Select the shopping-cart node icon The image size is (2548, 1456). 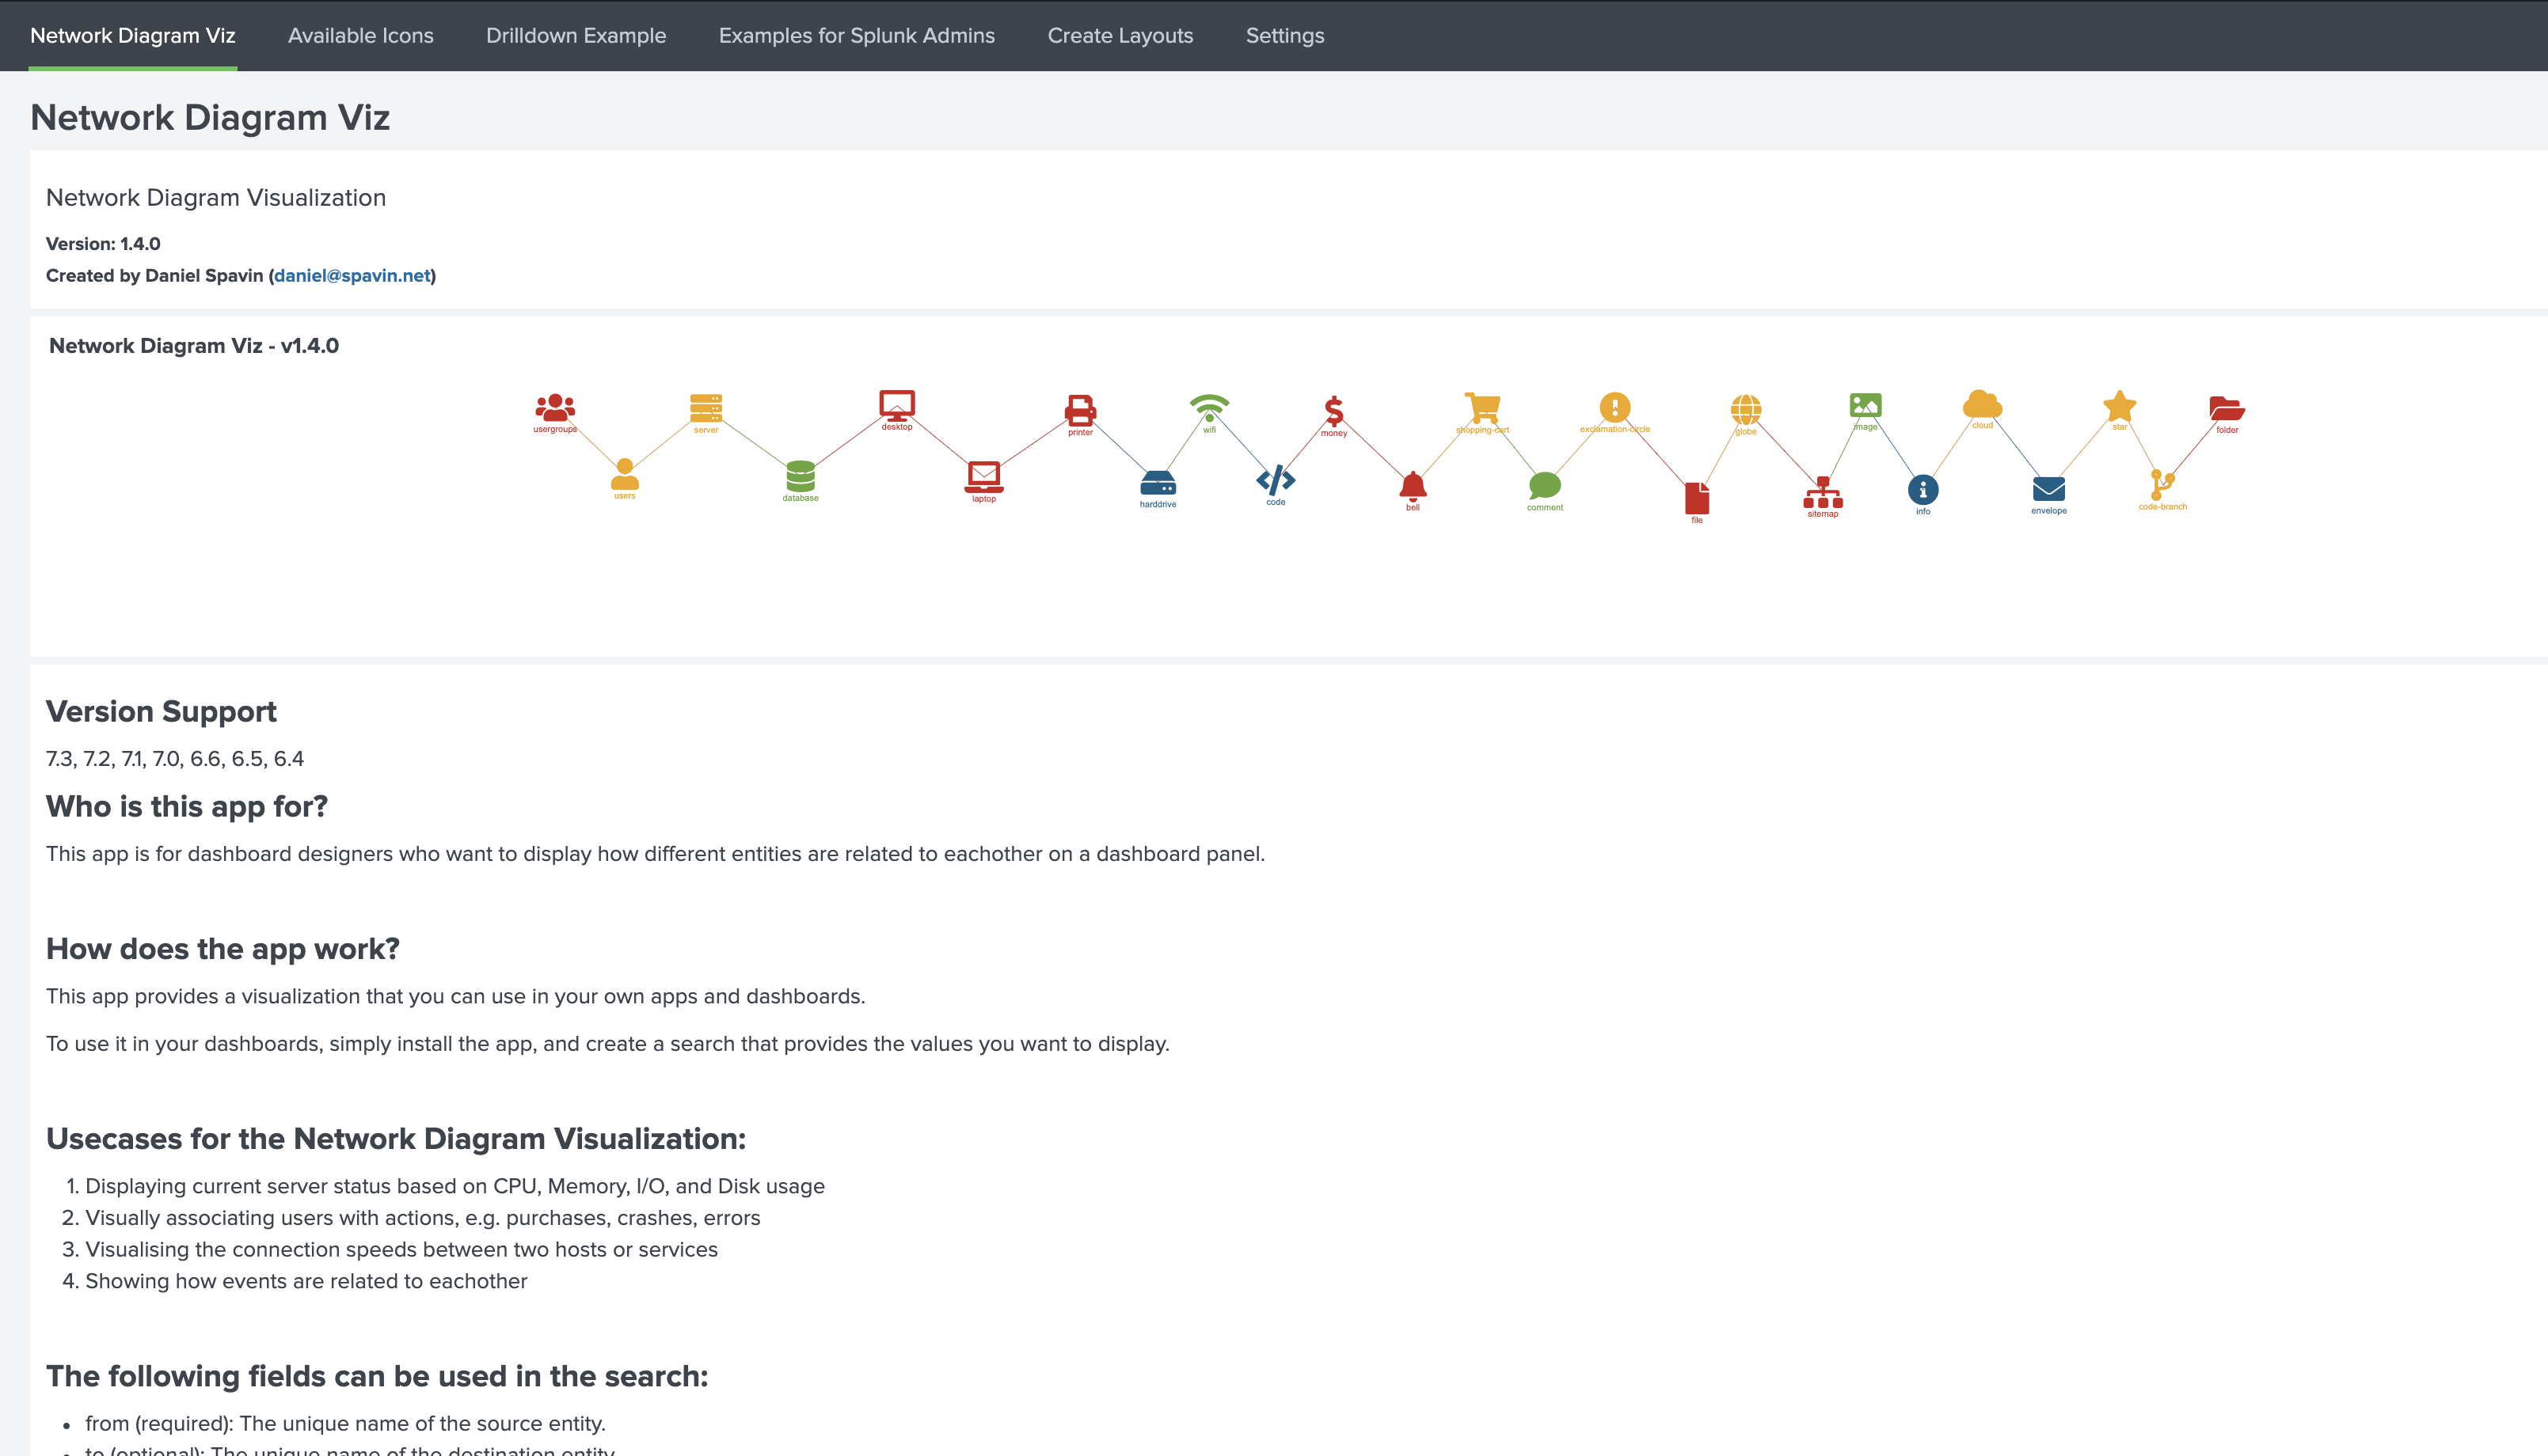pos(1482,407)
